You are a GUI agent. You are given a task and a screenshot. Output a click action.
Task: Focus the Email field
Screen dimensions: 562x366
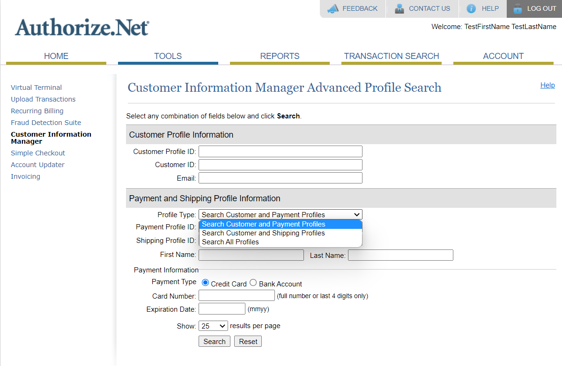tap(281, 178)
